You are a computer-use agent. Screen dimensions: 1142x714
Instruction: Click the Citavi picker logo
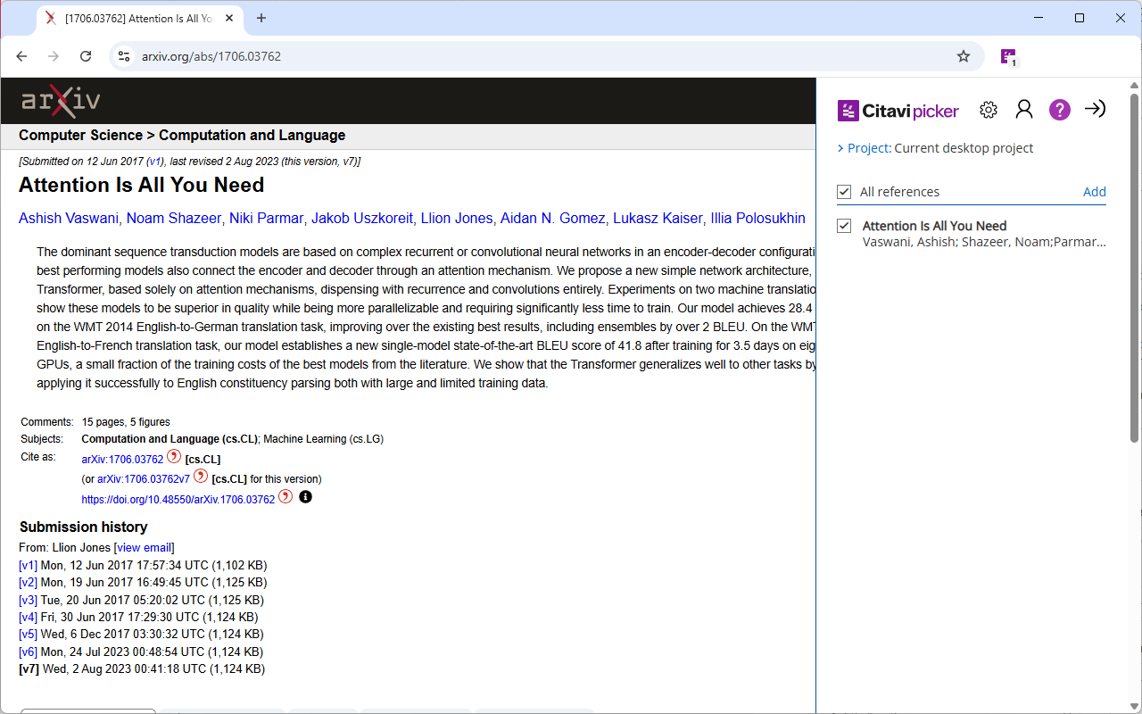[x=898, y=111]
